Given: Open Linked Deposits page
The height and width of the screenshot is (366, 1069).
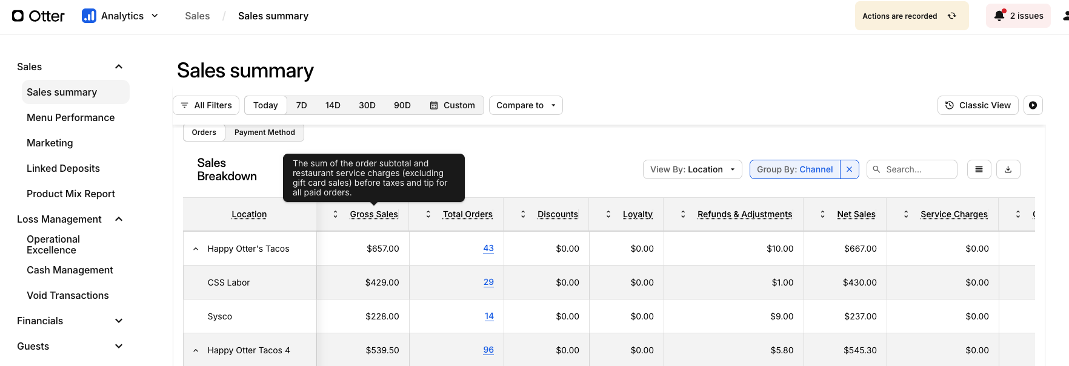Looking at the screenshot, I should point(63,168).
